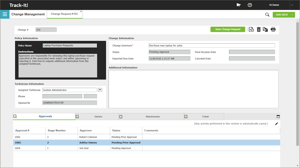Expand the Hi Demo user menu
This screenshot has width=300, height=168.
pos(292,5)
